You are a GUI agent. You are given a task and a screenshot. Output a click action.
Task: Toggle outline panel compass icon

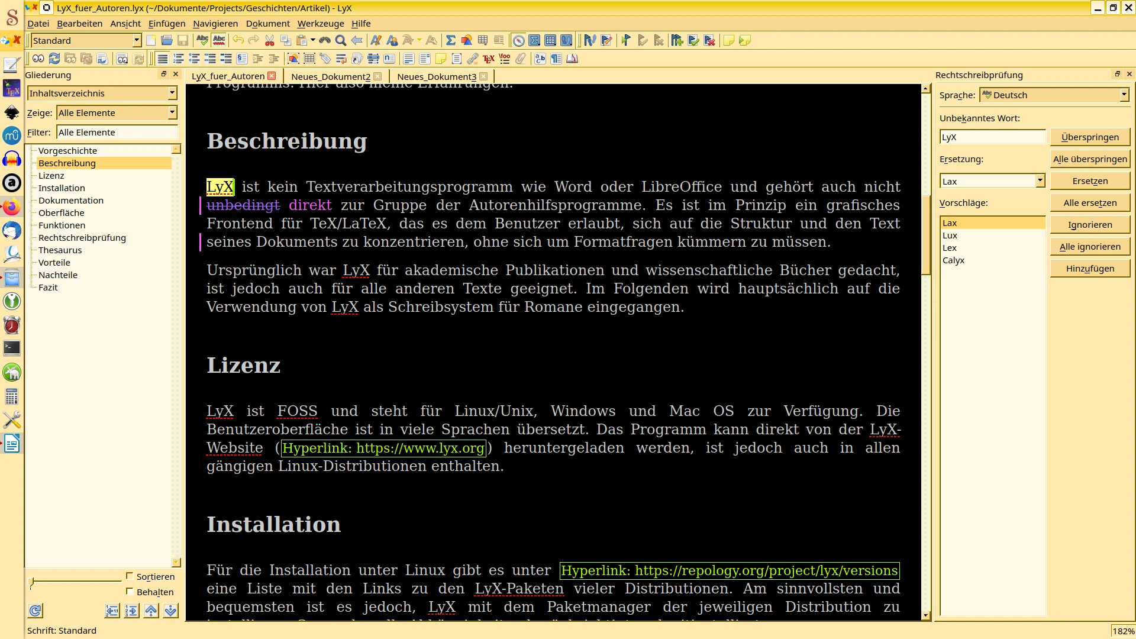pos(518,40)
